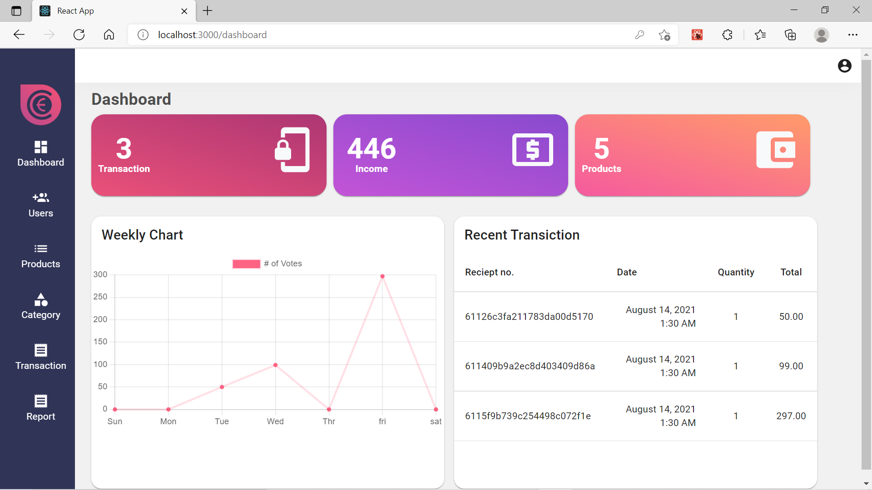Screen dimensions: 872x490
Task: Click the user profile icon top-right
Action: pyautogui.click(x=844, y=65)
